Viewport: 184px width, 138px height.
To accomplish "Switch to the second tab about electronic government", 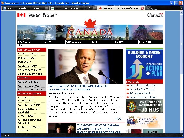I will pyautogui.click(x=73, y=8).
